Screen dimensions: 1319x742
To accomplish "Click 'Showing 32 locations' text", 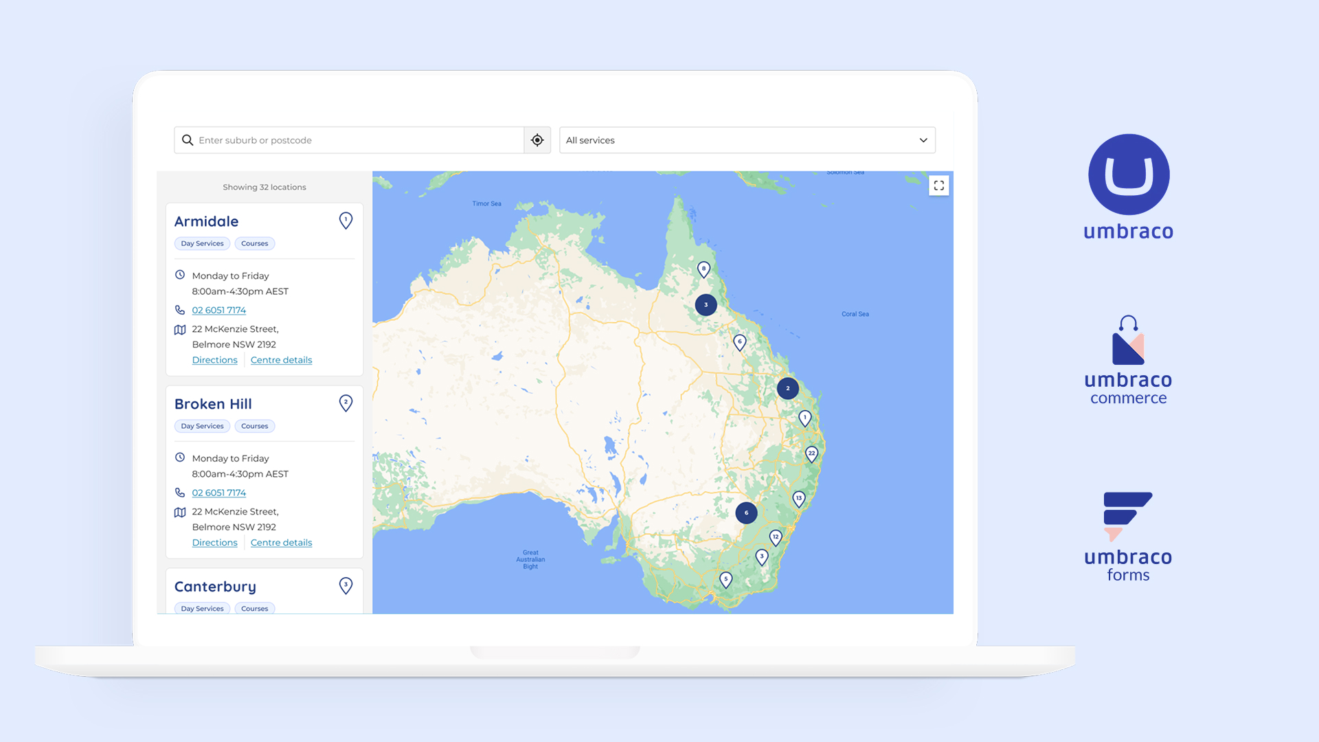I will 264,187.
